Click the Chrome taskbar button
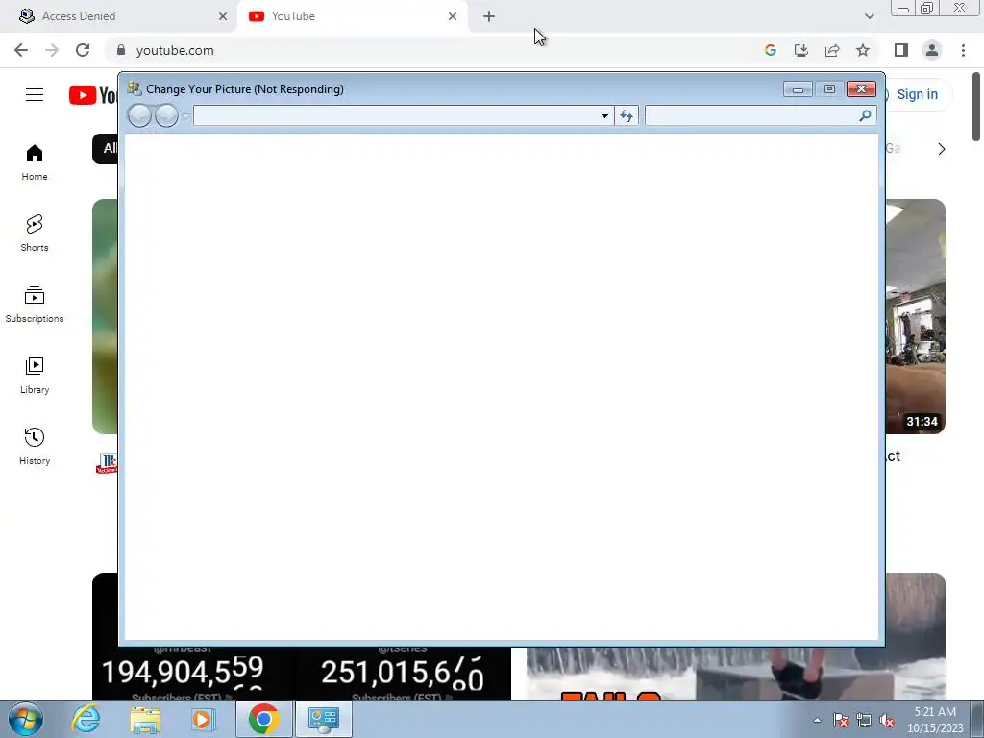Viewport: 984px width, 738px height. [263, 719]
